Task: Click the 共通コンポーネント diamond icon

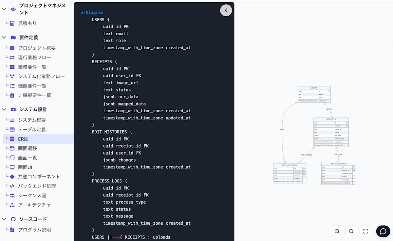Action: 12,177
